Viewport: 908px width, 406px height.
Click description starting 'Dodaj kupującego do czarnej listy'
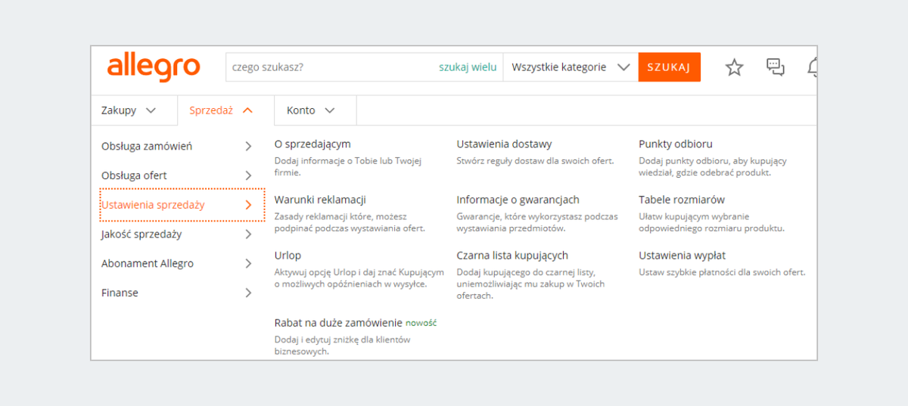(x=530, y=284)
